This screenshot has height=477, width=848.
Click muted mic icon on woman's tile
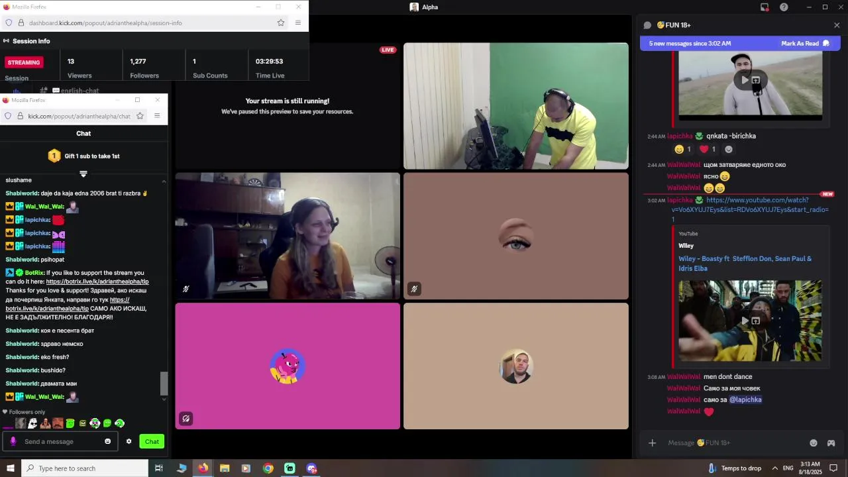[185, 289]
